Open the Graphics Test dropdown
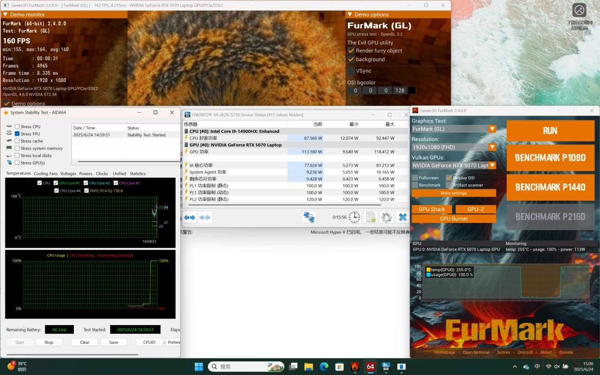 click(454, 129)
